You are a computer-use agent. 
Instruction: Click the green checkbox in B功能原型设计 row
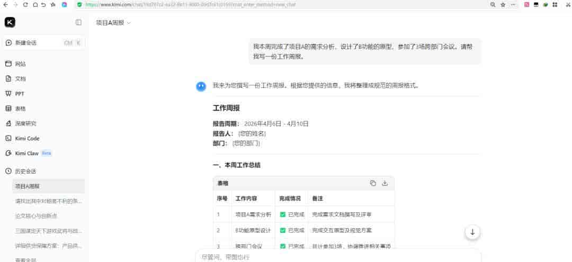[282, 230]
